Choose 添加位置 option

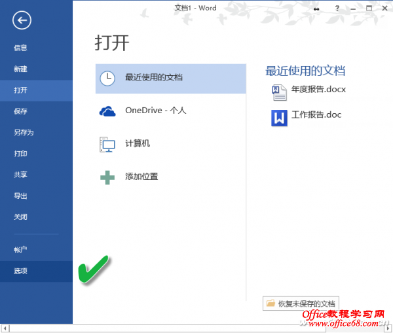pos(171,177)
